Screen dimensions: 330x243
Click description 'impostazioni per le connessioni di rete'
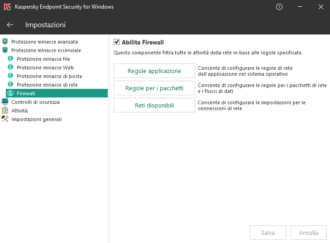tap(252, 105)
